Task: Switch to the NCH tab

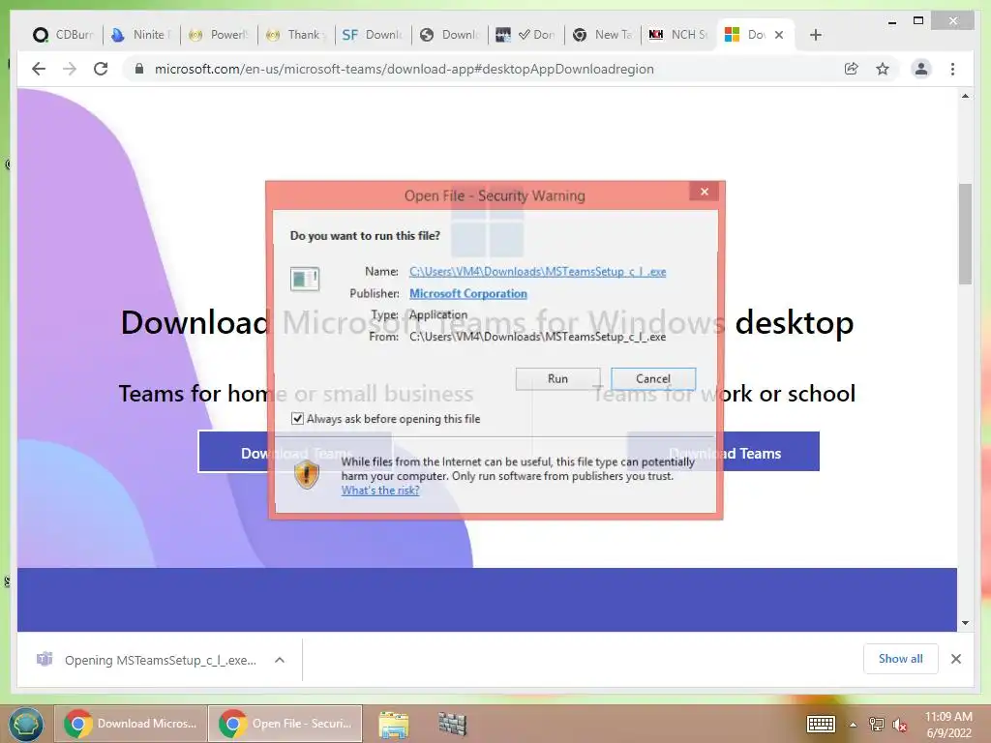Action: click(681, 35)
